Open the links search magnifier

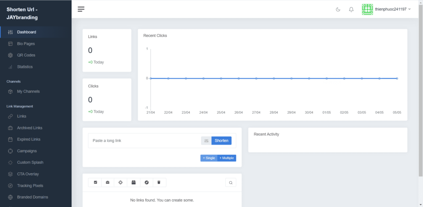231,183
